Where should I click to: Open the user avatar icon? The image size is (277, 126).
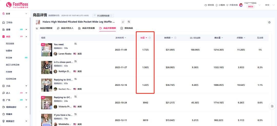click(241, 5)
